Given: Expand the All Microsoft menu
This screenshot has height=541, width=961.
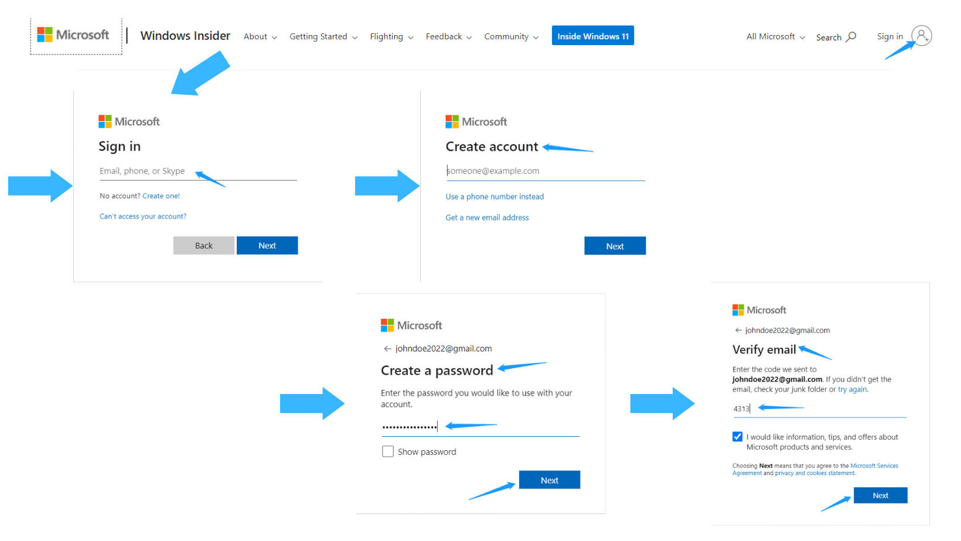Looking at the screenshot, I should click(775, 36).
